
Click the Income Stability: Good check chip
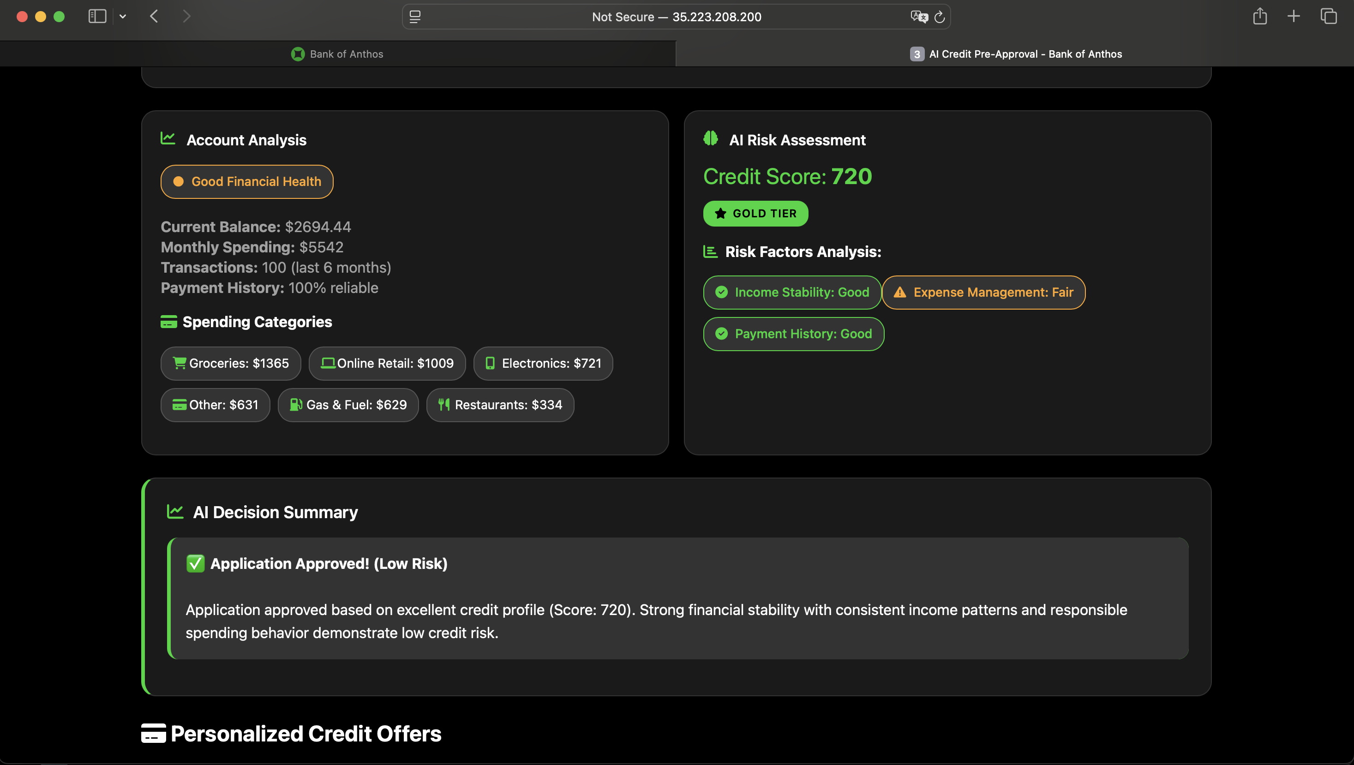791,292
